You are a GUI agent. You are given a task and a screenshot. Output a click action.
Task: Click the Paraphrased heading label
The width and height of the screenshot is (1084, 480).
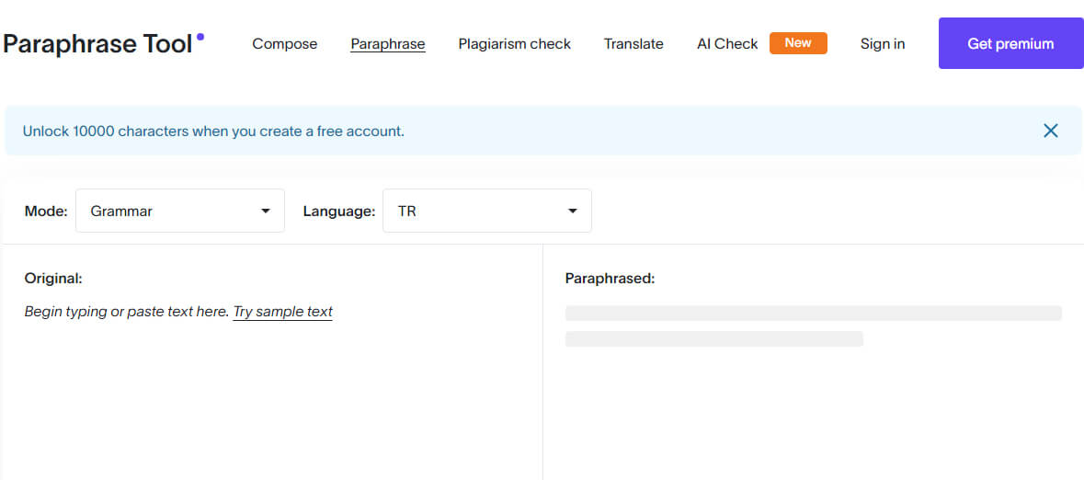click(610, 279)
